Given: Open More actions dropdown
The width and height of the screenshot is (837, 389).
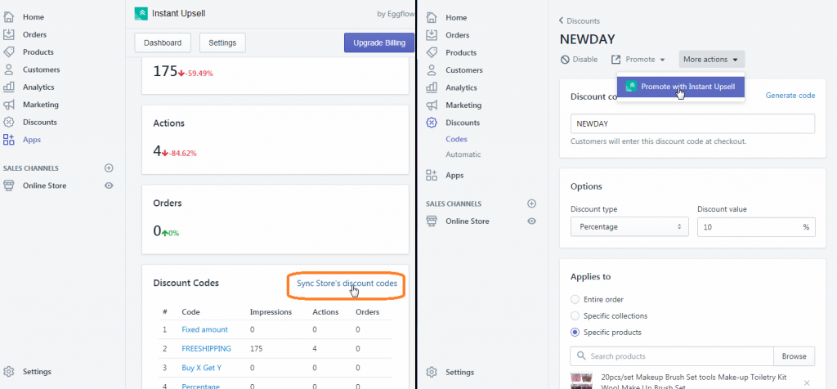Looking at the screenshot, I should [x=712, y=59].
